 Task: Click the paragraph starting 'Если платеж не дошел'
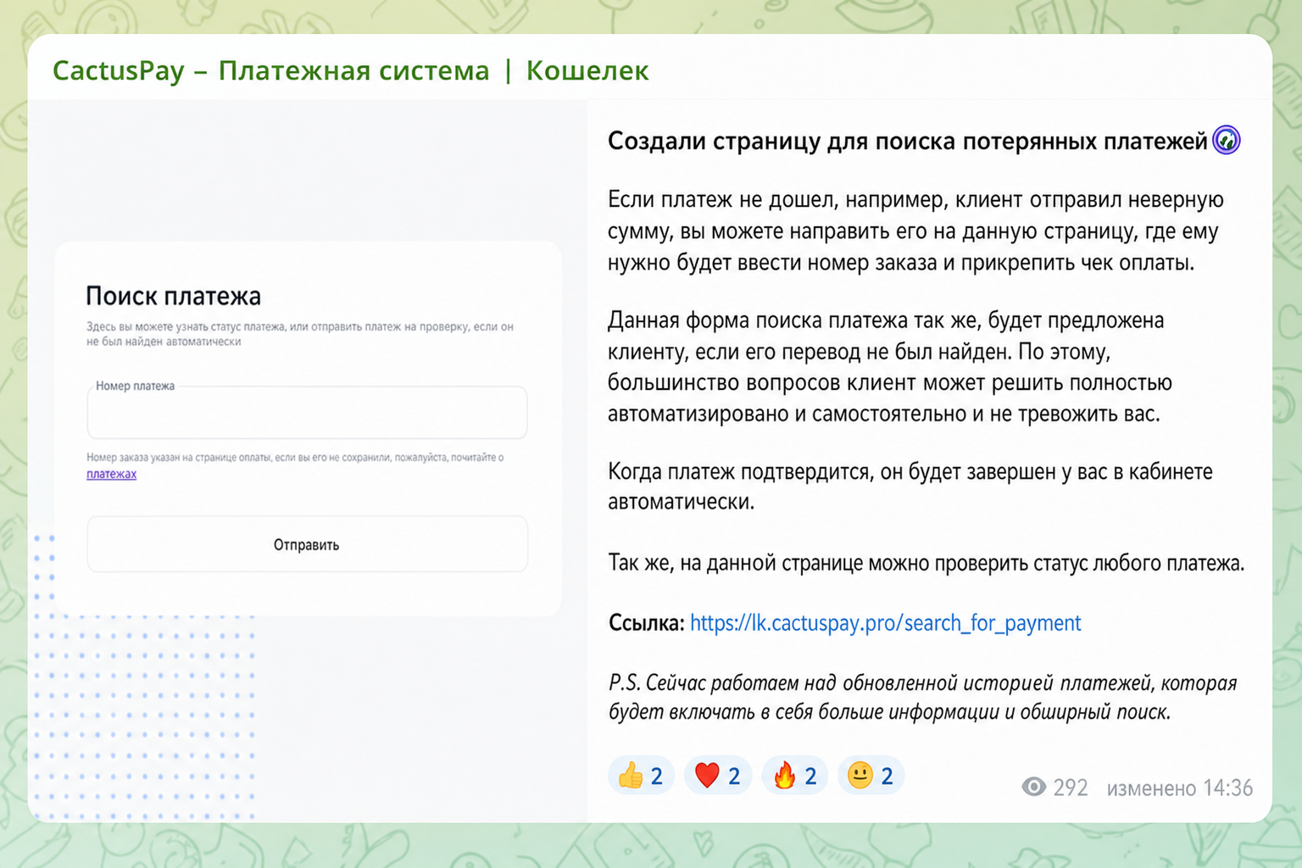(915, 231)
